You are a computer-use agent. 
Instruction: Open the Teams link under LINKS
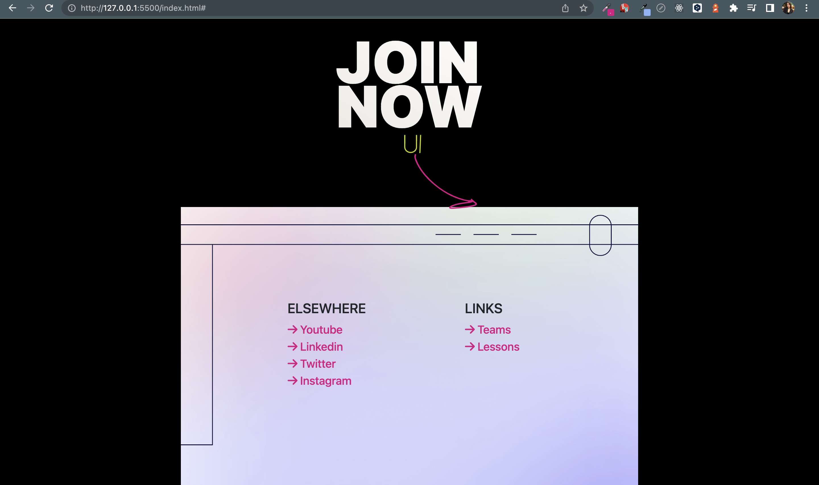coord(494,330)
